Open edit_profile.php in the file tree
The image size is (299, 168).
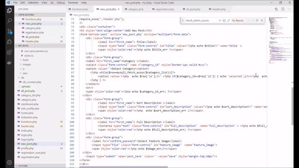pos(30,109)
